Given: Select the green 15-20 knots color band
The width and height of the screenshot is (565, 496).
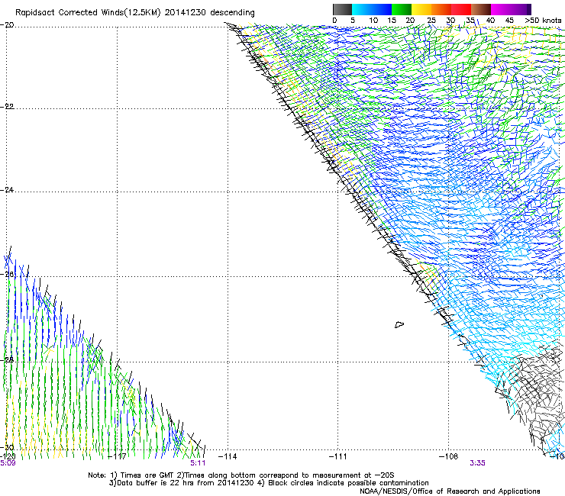Looking at the screenshot, I should [x=402, y=9].
